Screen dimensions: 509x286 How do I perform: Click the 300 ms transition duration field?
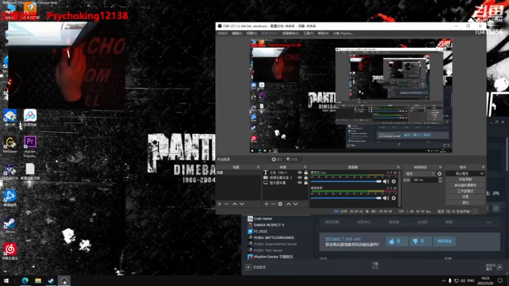[x=424, y=180]
